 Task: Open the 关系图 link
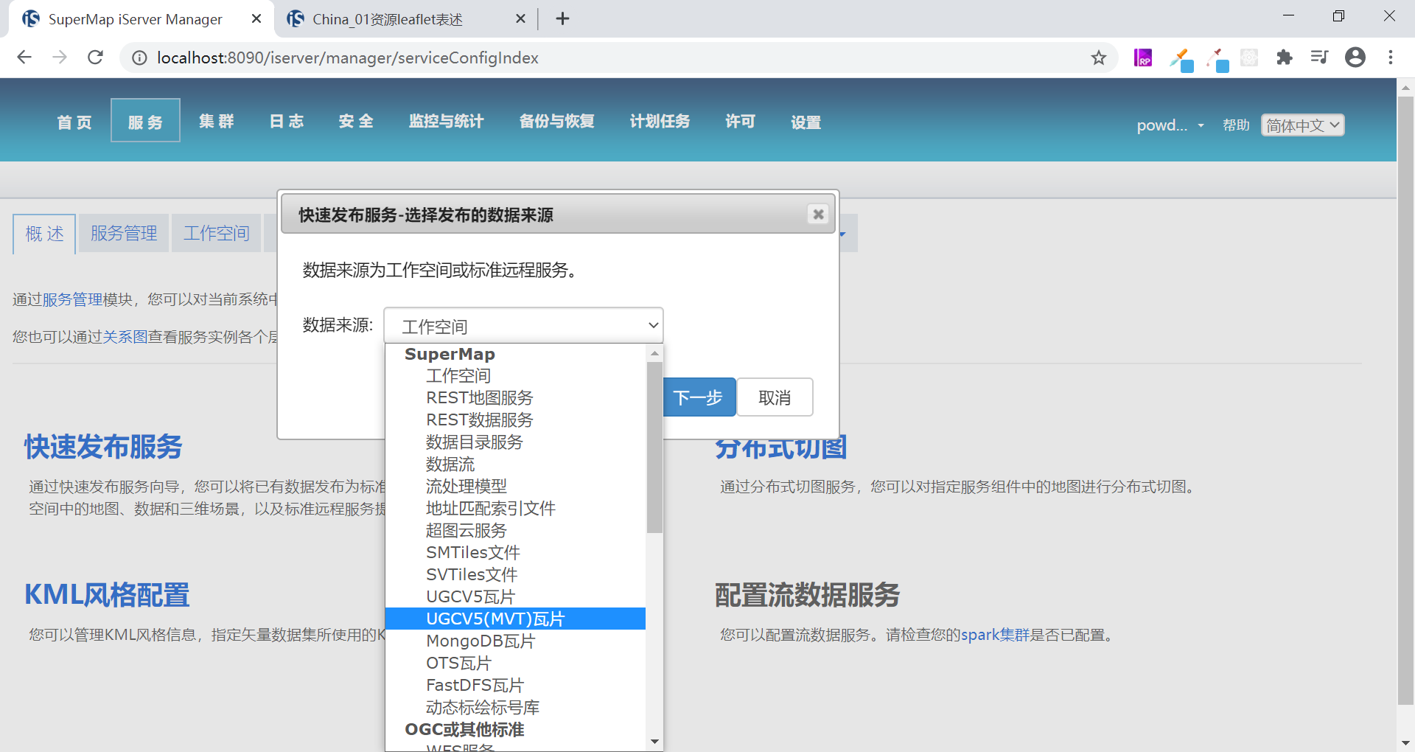pyautogui.click(x=125, y=337)
